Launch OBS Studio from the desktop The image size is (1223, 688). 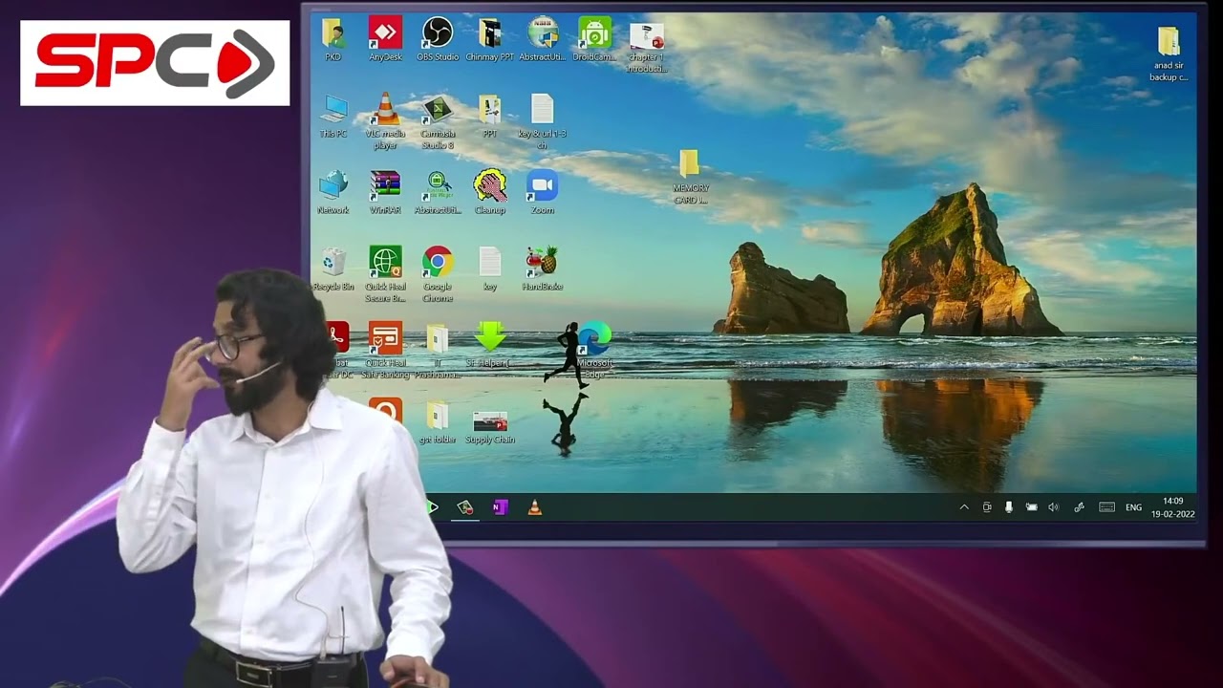coord(438,39)
